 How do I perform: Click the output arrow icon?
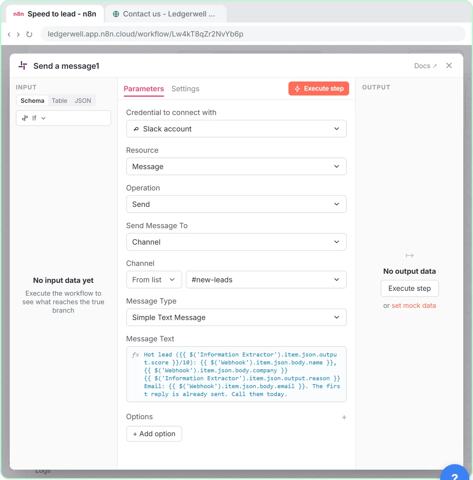[410, 256]
